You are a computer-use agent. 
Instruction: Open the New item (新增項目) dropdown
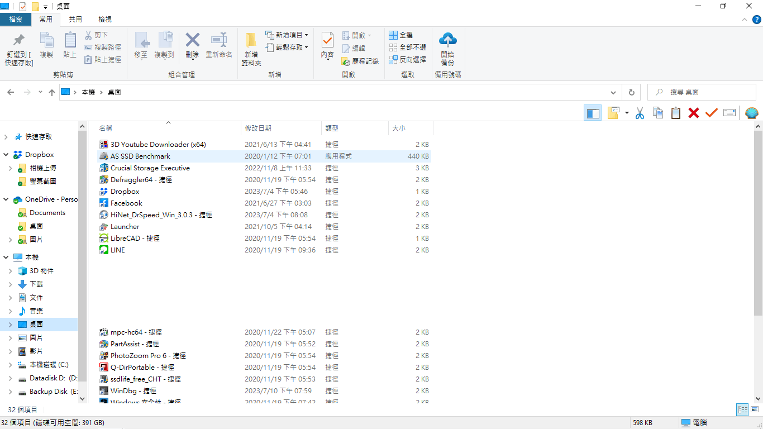pos(287,35)
